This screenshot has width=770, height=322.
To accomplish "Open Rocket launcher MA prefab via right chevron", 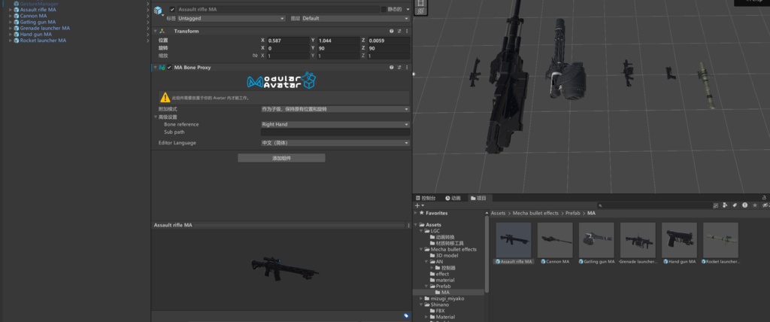I will coord(148,41).
